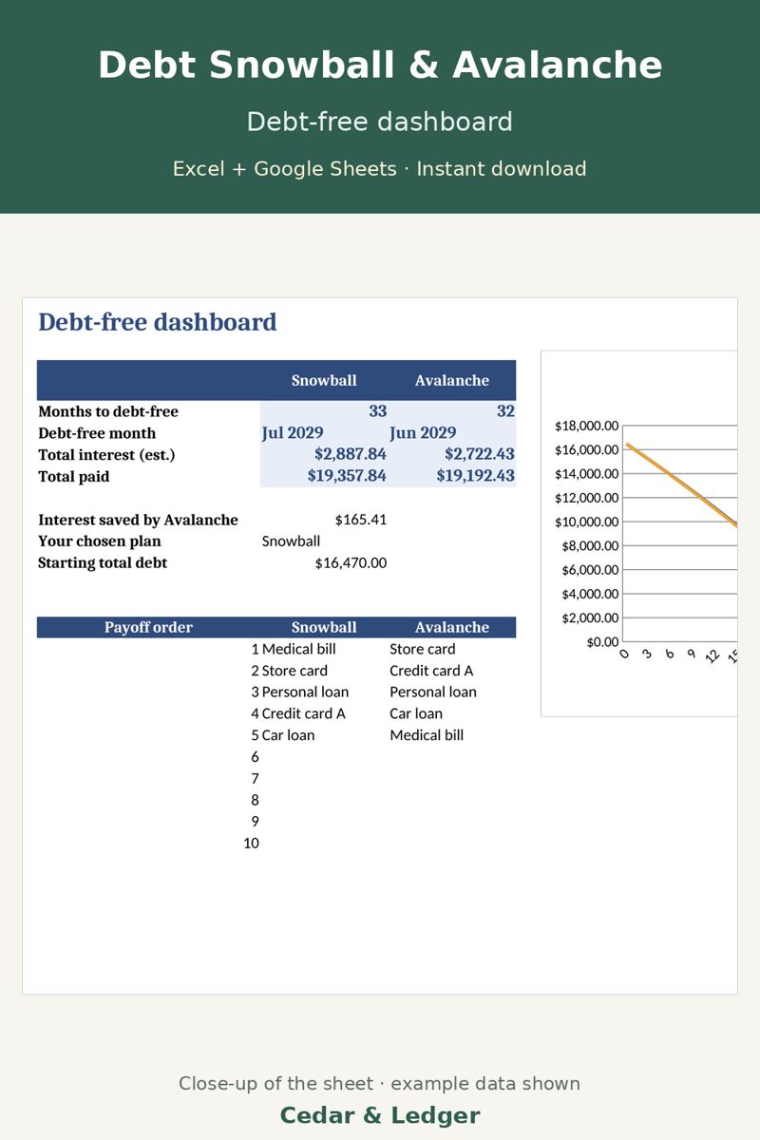Image resolution: width=760 pixels, height=1140 pixels.
Task: Select 'Car loan' in Snowball column
Action: 288,735
